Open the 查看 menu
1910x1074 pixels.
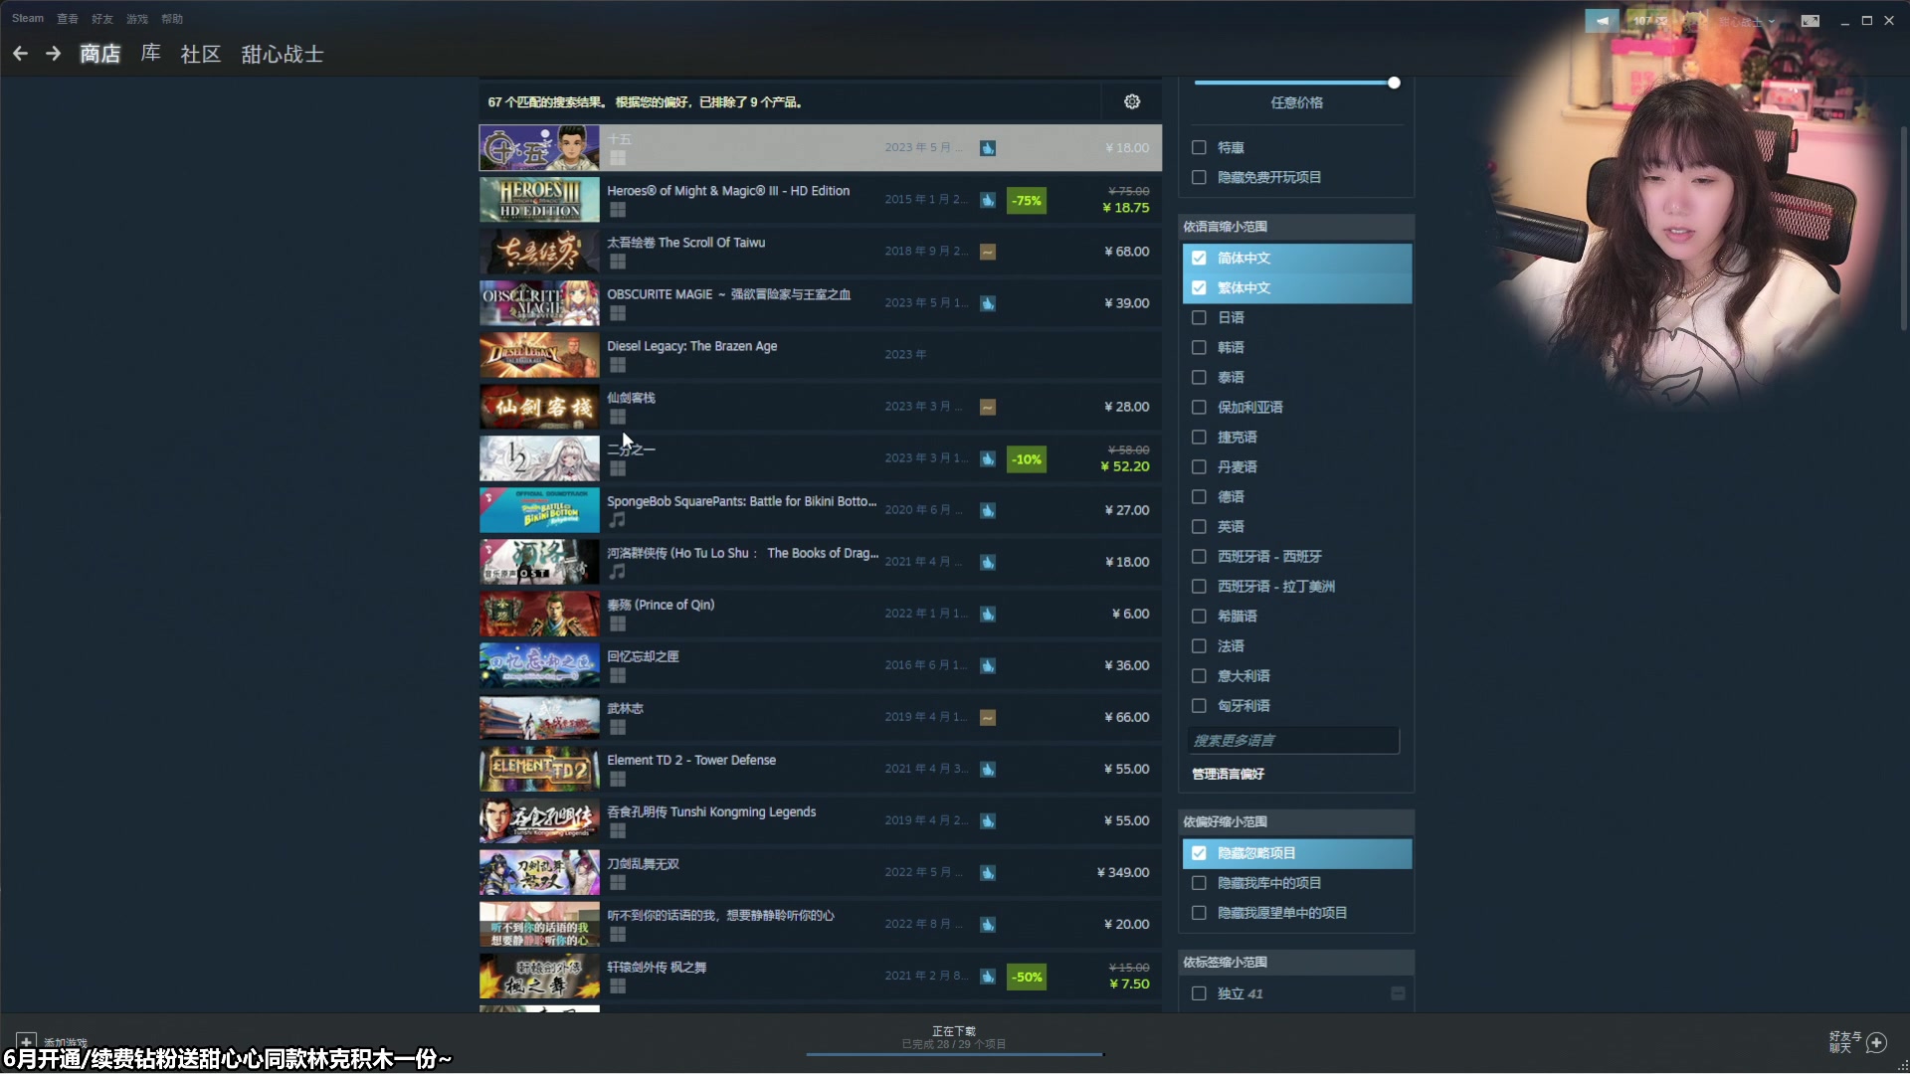pos(68,19)
